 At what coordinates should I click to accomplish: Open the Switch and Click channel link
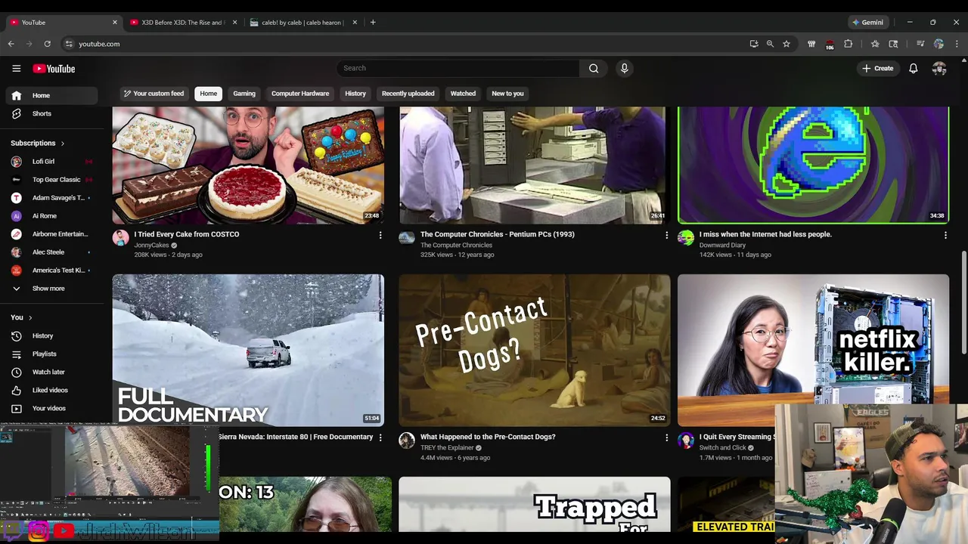(x=723, y=448)
